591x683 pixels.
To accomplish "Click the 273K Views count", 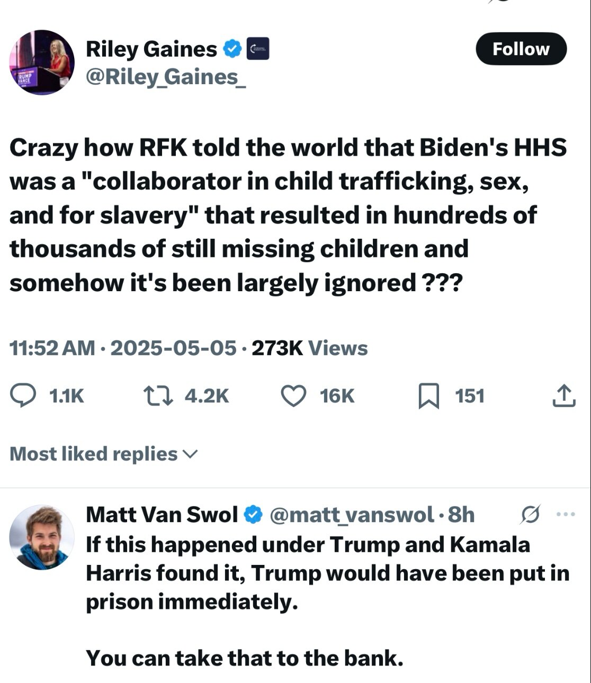I will click(309, 348).
